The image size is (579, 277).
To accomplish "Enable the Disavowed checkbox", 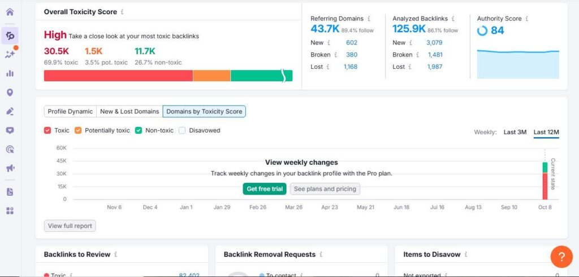I will point(182,130).
